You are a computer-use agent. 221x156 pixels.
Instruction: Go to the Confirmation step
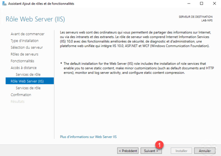[x=21, y=95]
